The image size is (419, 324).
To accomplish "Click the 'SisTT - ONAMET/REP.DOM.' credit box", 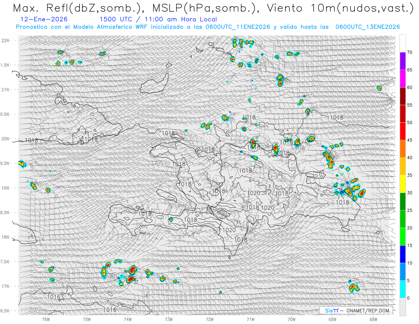I will (356, 310).
